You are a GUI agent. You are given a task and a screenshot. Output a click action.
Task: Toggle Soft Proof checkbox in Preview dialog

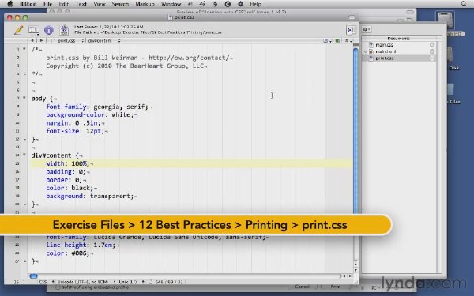tap(58, 287)
